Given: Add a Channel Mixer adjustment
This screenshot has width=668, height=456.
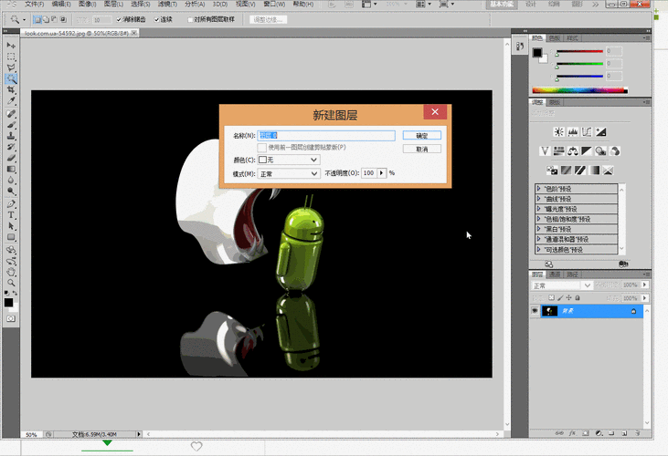Looking at the screenshot, I should (x=615, y=151).
